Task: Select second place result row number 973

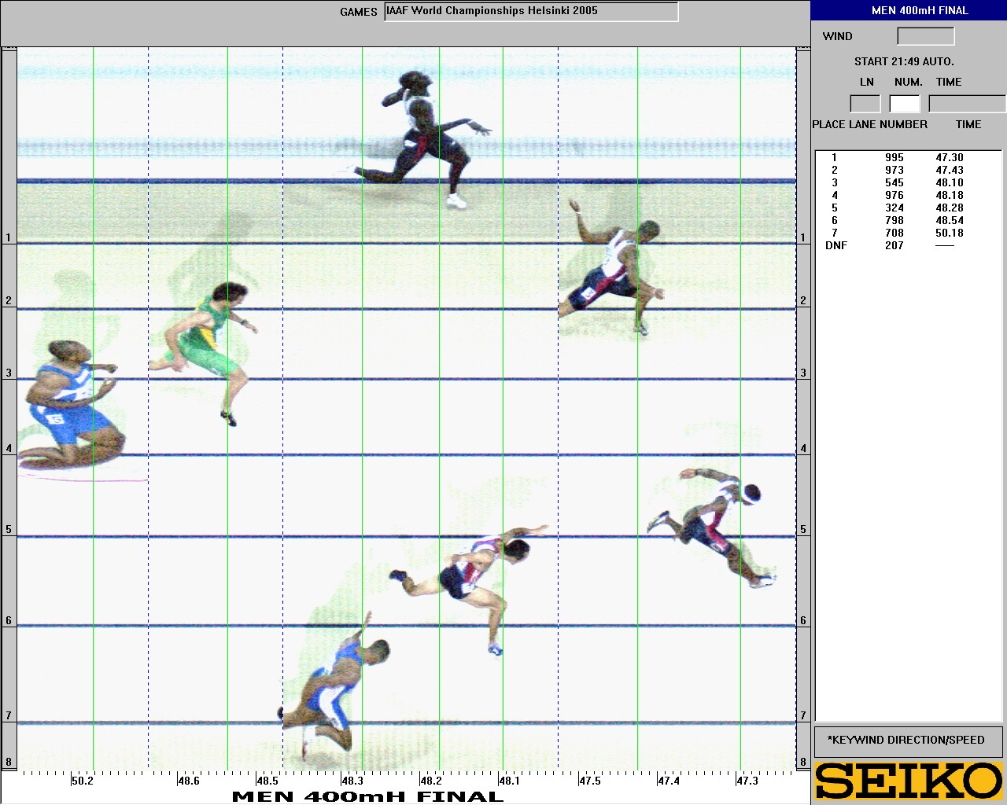Action: click(894, 170)
